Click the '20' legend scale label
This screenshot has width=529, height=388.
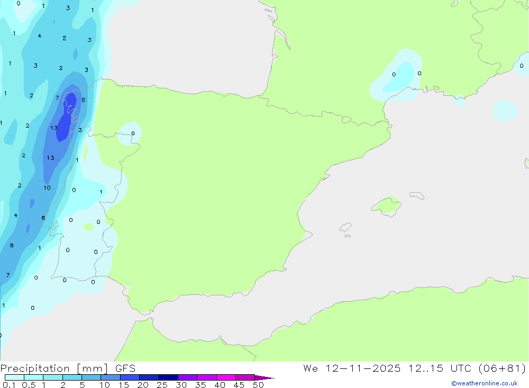(x=143, y=385)
